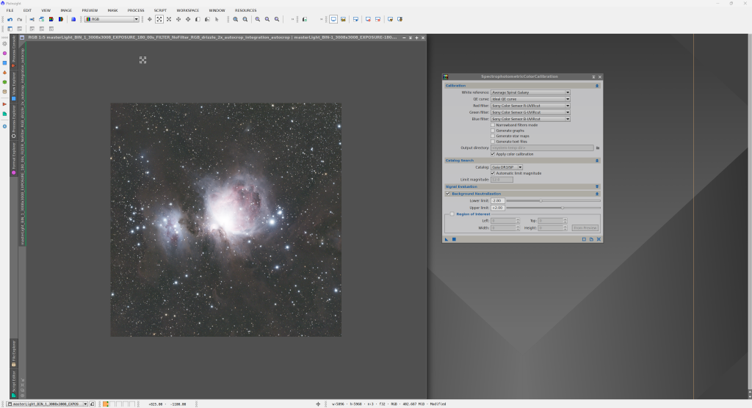This screenshot has height=408, width=752.
Task: Click the Lower limit value field
Action: (497, 200)
